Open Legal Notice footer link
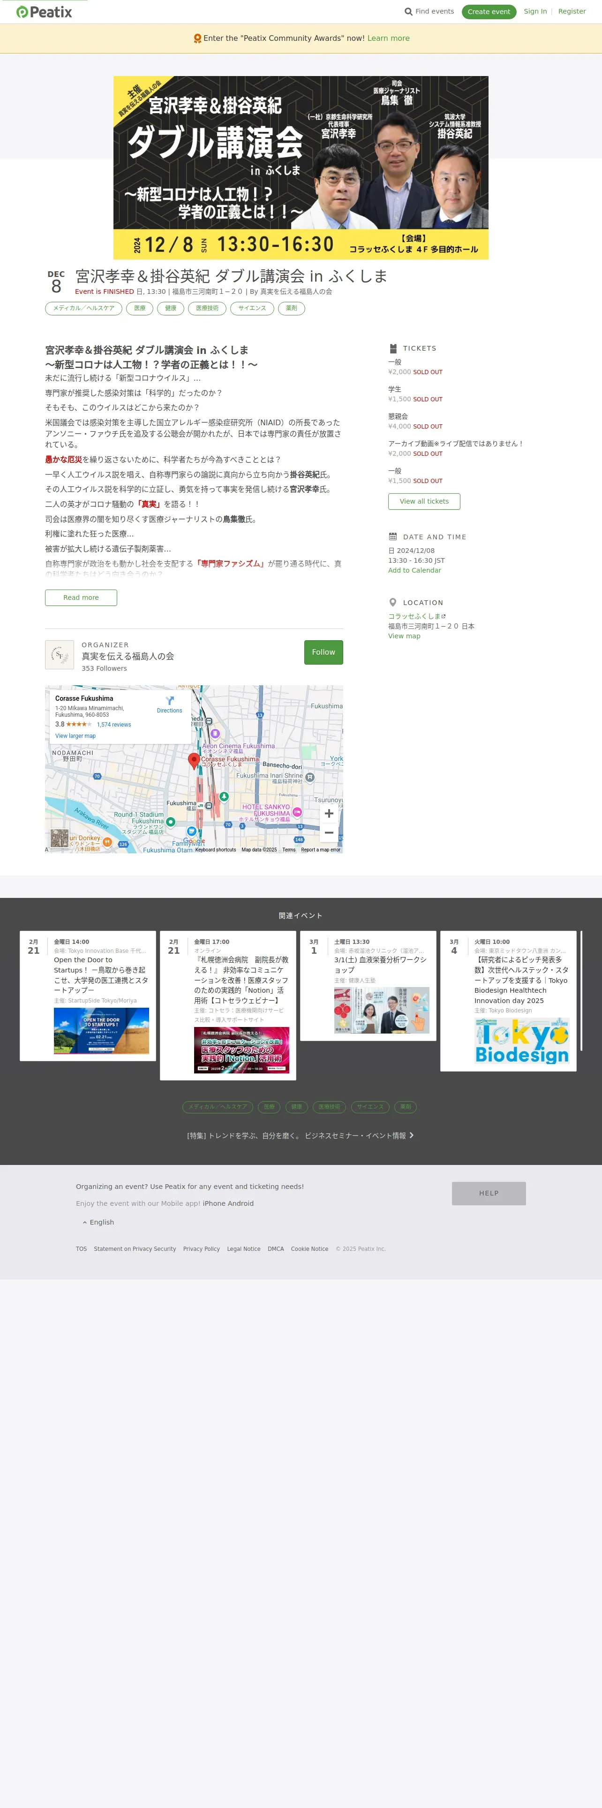The height and width of the screenshot is (1808, 602). 244,1249
